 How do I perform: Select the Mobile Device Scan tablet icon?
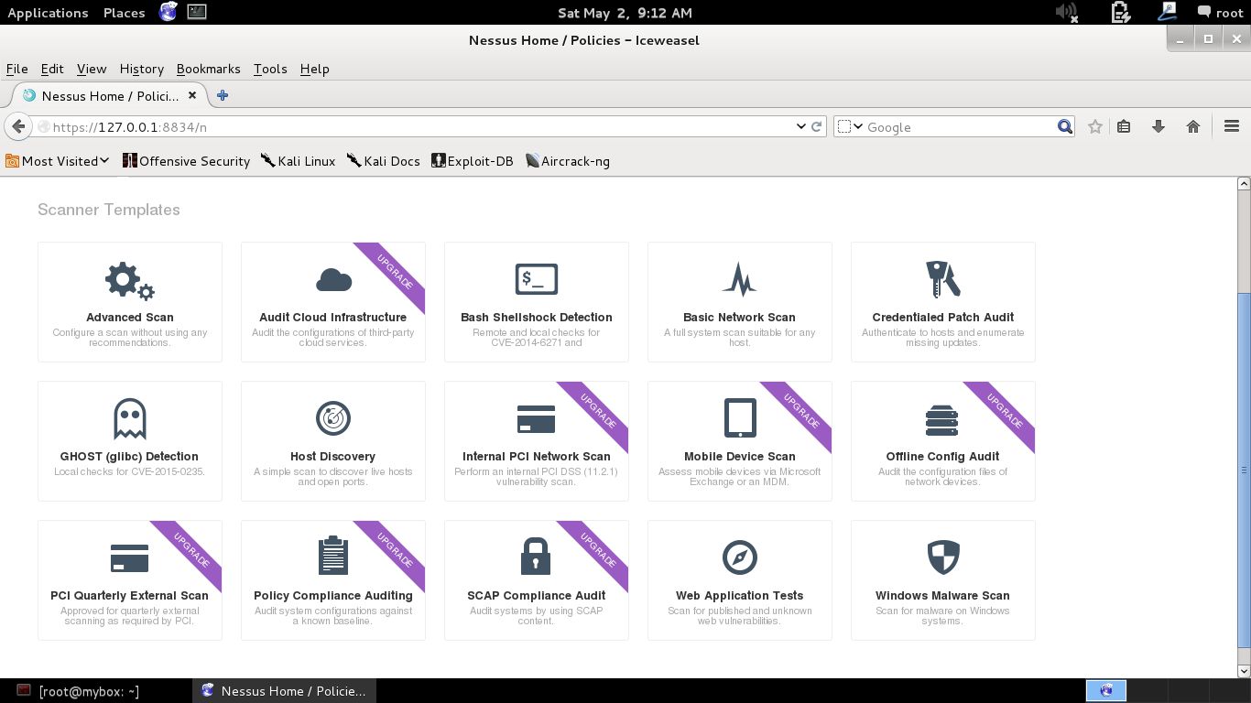(x=740, y=418)
